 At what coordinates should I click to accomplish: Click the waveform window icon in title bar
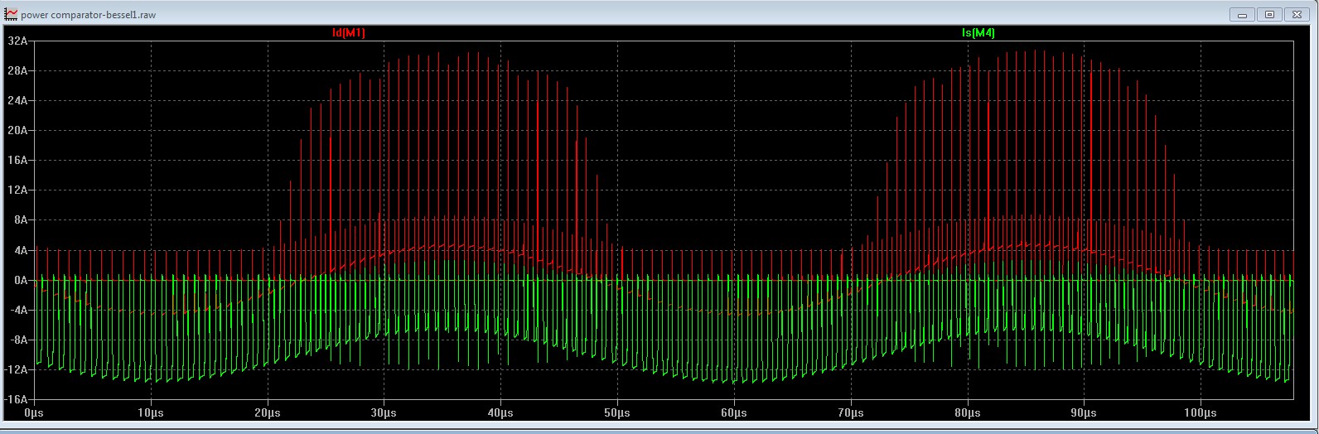(x=11, y=15)
